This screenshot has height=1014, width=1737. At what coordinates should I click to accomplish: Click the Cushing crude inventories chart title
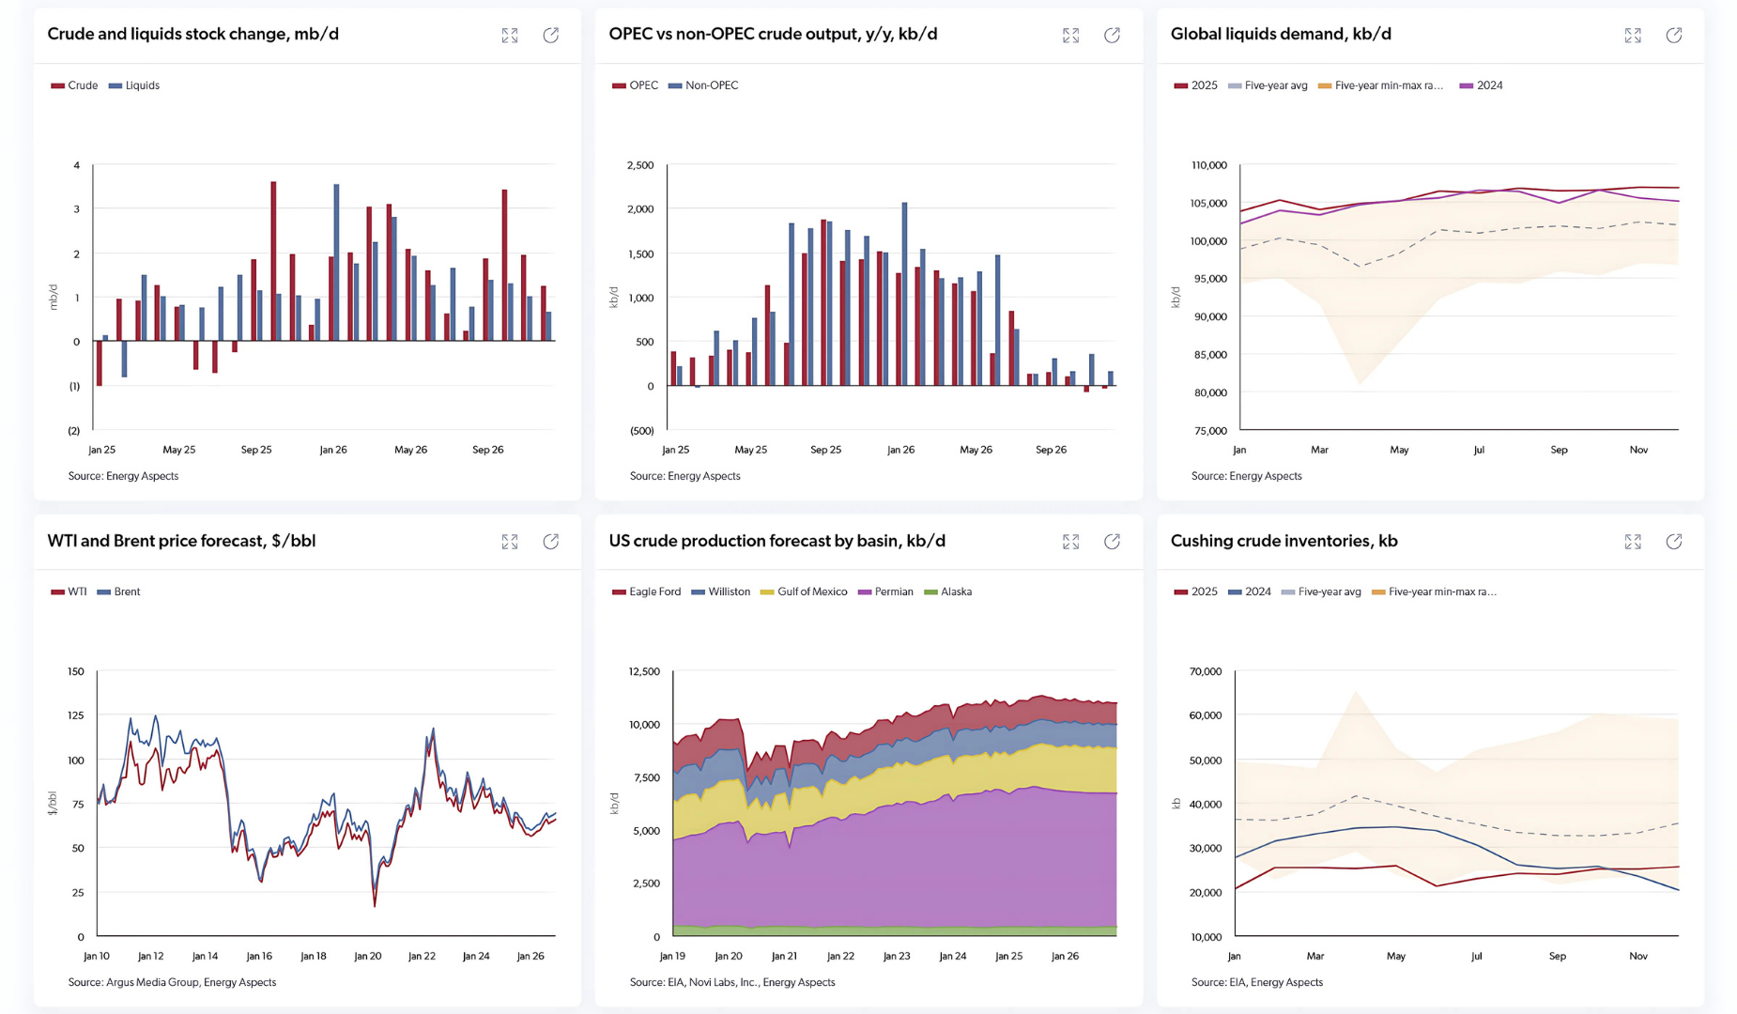(x=1284, y=541)
